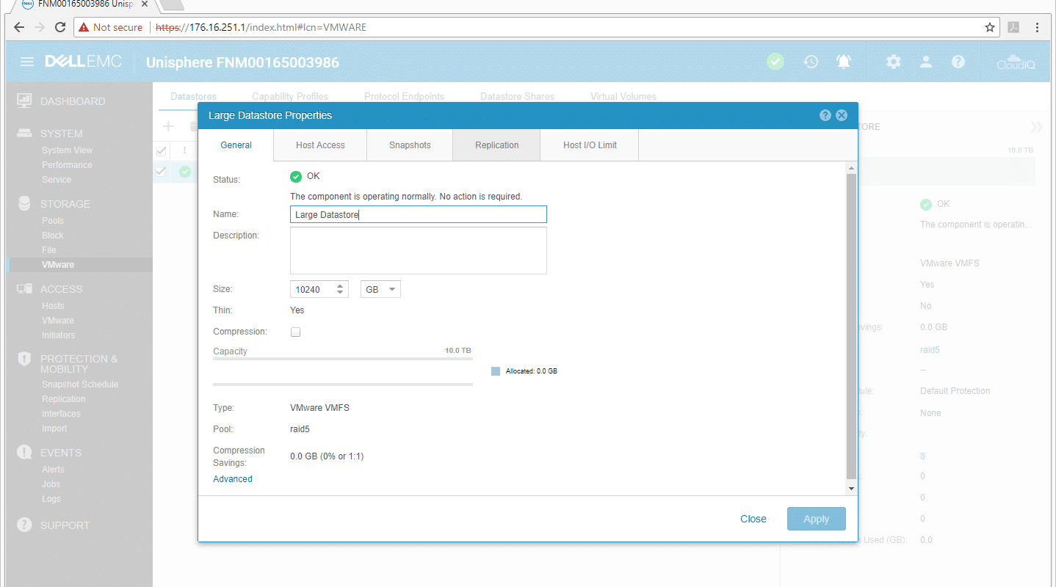Toggle the selected datastore row checkbox
This screenshot has height=587, width=1056.
tap(162, 171)
